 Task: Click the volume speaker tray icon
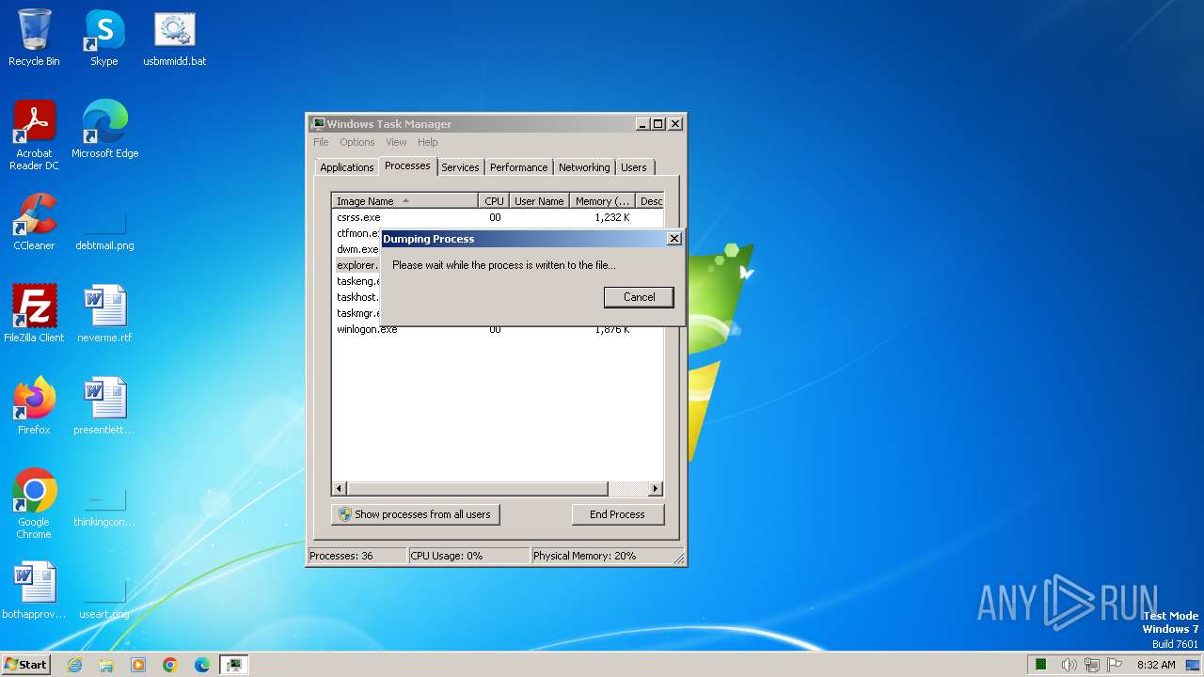pos(1069,665)
